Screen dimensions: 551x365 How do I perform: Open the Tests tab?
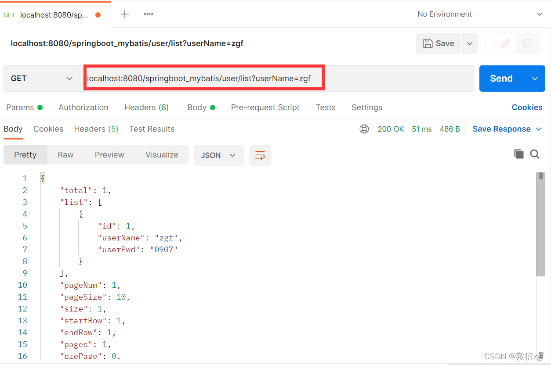pyautogui.click(x=326, y=107)
